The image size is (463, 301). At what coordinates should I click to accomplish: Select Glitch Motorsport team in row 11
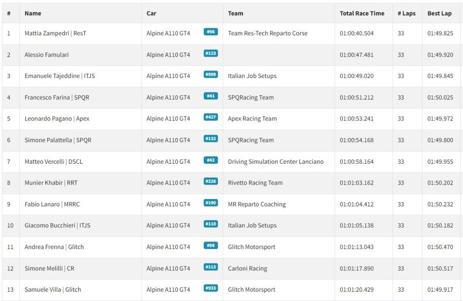pyautogui.click(x=251, y=247)
